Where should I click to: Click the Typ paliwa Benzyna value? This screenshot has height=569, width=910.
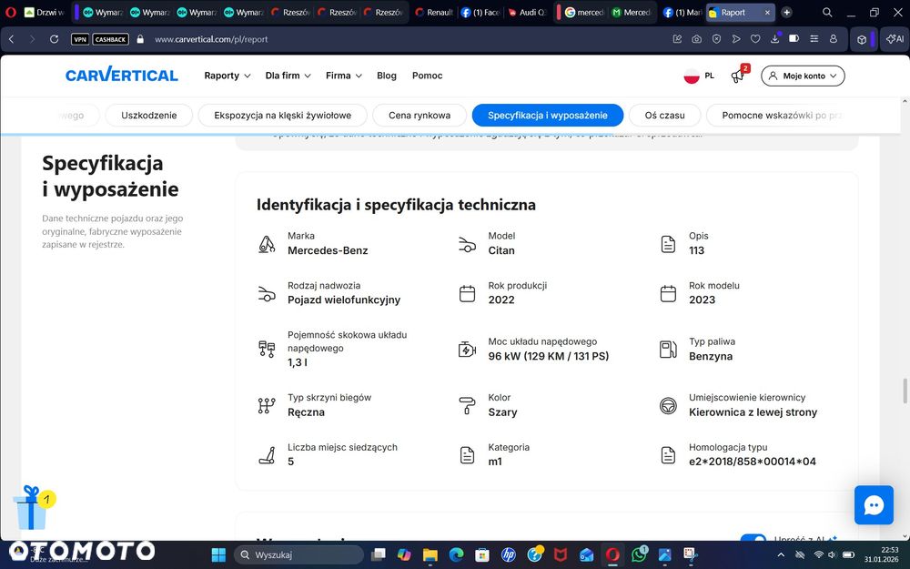pyautogui.click(x=711, y=356)
